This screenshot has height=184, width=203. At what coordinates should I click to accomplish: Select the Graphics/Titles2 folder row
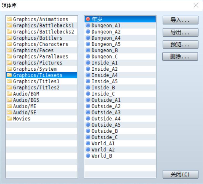(42, 87)
